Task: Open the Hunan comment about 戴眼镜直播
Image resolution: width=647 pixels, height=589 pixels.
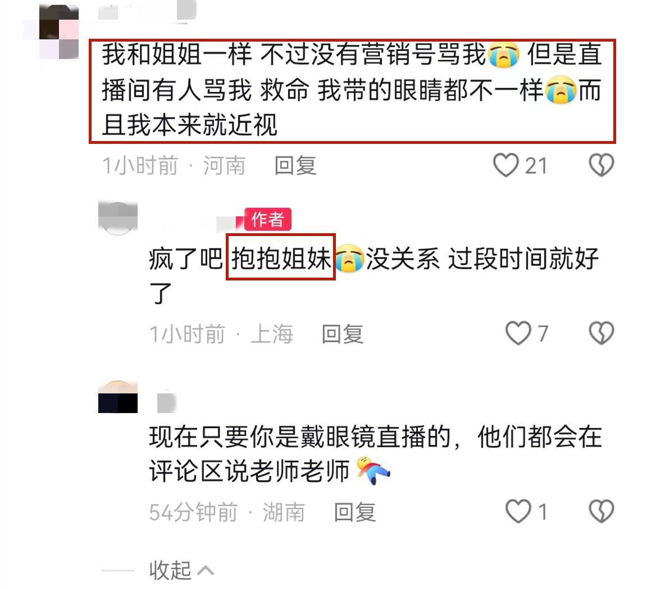Action: (x=376, y=454)
